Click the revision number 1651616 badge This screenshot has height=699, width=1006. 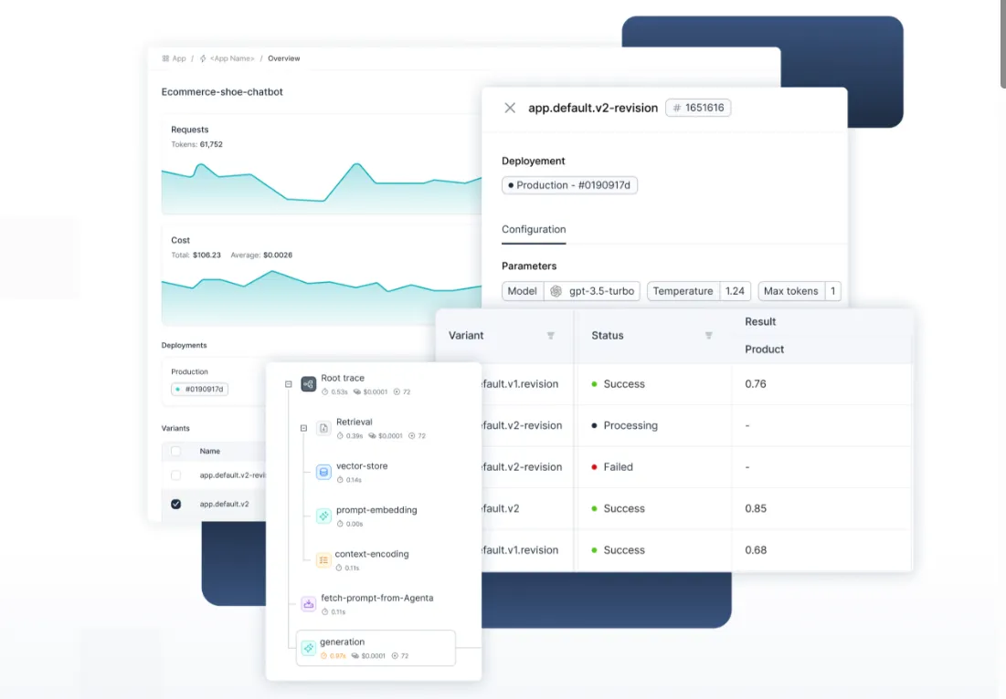(698, 108)
